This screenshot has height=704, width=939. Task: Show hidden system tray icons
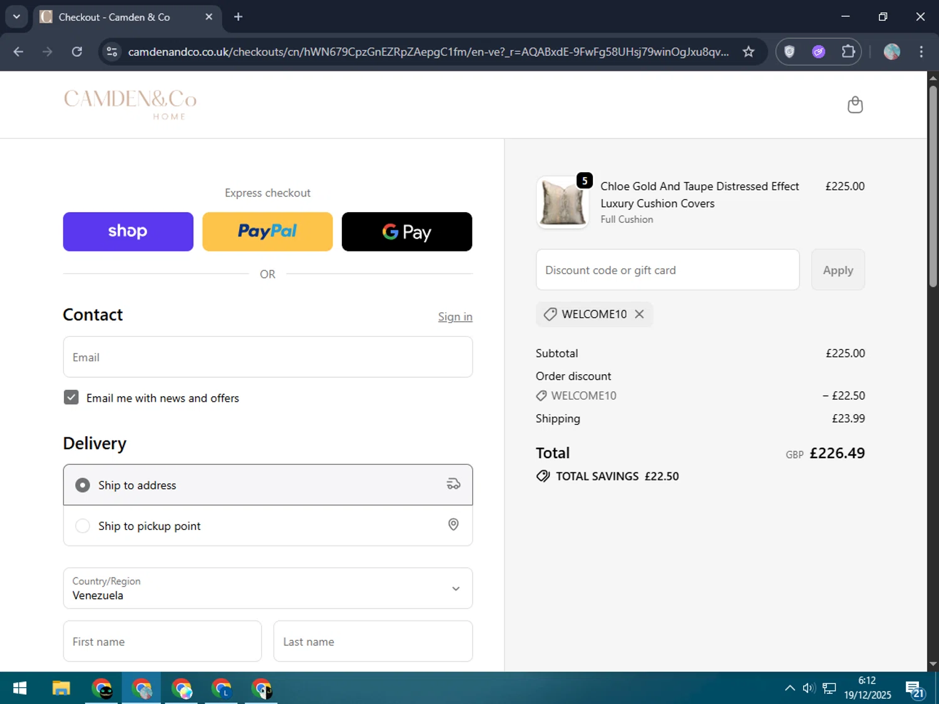[x=789, y=688]
